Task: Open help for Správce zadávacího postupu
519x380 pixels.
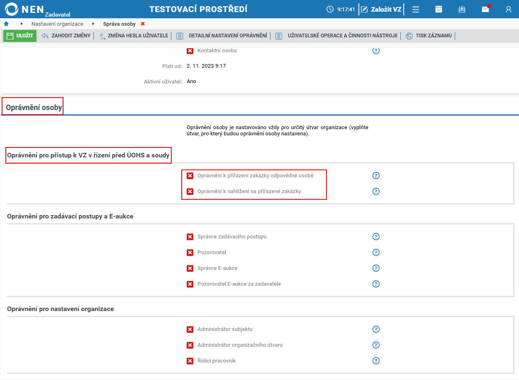Action: [376, 237]
